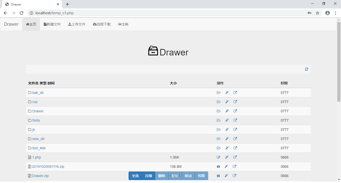The width and height of the screenshot is (341, 183).
Task: Click magic wand rename icon for css
Action: point(227,102)
